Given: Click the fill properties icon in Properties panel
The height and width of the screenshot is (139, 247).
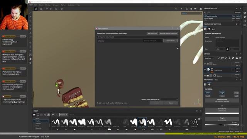Looking at the screenshot, I should 205,85.
